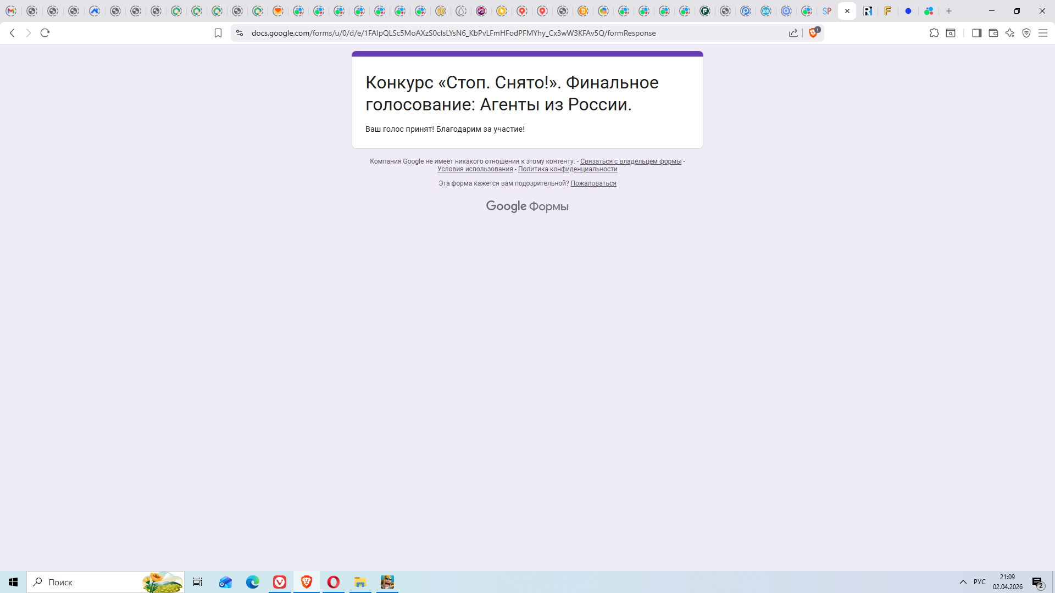Bookmark this page with the bookmark icon
Image resolution: width=1055 pixels, height=593 pixels.
(x=218, y=33)
